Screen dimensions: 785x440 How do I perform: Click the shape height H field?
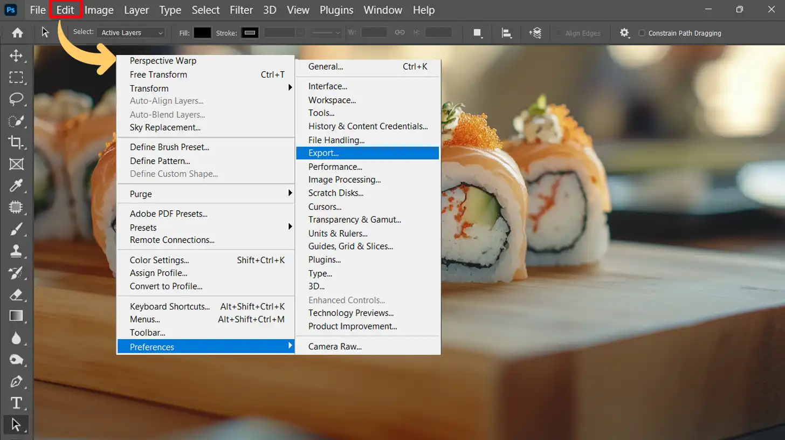(438, 33)
